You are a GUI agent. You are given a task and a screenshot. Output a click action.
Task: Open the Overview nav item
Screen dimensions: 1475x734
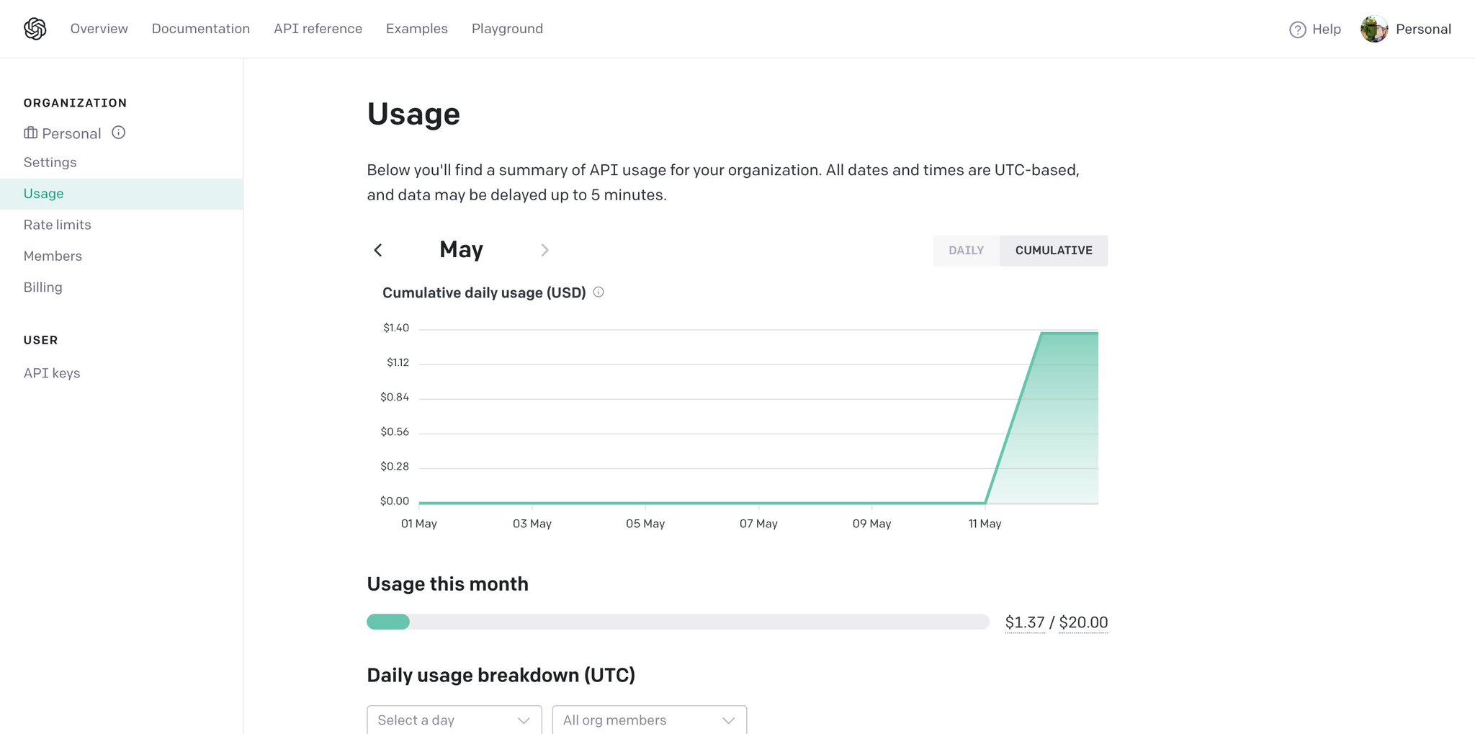click(x=99, y=29)
